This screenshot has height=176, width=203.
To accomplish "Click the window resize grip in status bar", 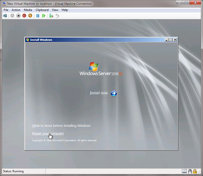I will click(199, 172).
